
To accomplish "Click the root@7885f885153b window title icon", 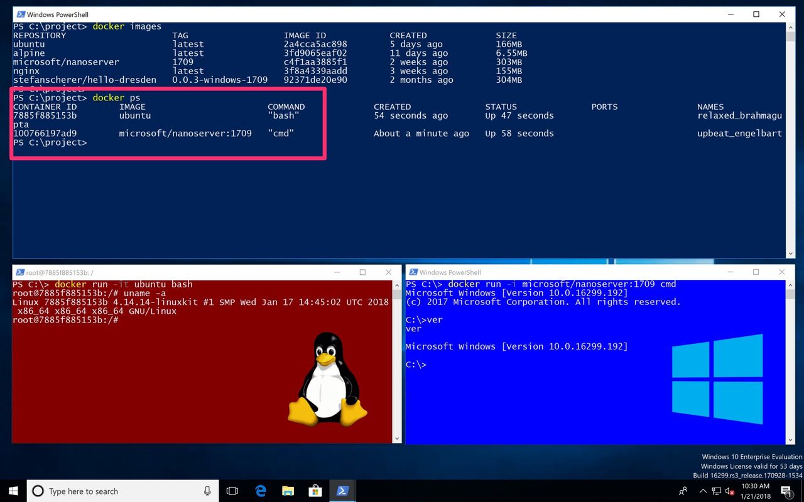I will click(x=19, y=272).
